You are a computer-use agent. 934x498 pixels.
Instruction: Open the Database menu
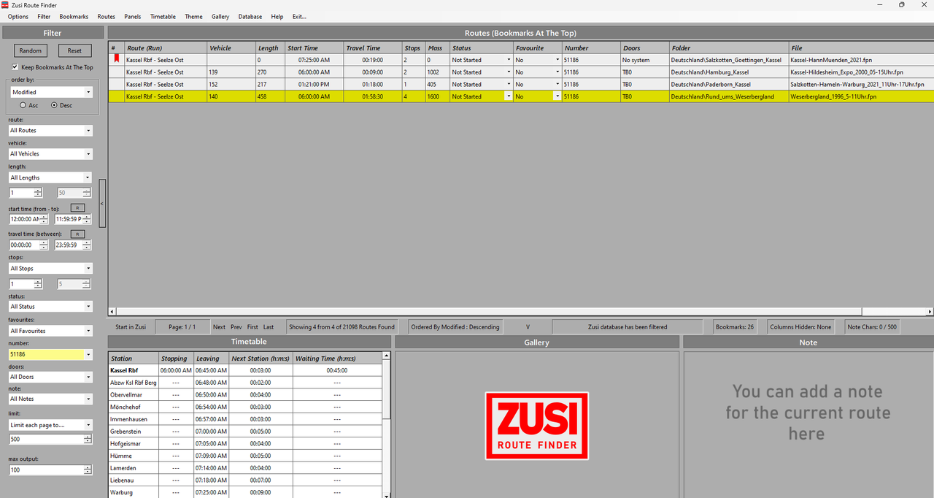click(250, 16)
